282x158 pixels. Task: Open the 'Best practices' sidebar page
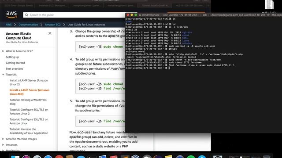pos(15,68)
